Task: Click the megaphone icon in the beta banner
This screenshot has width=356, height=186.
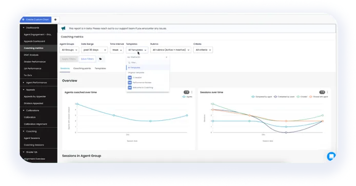Action: click(63, 28)
